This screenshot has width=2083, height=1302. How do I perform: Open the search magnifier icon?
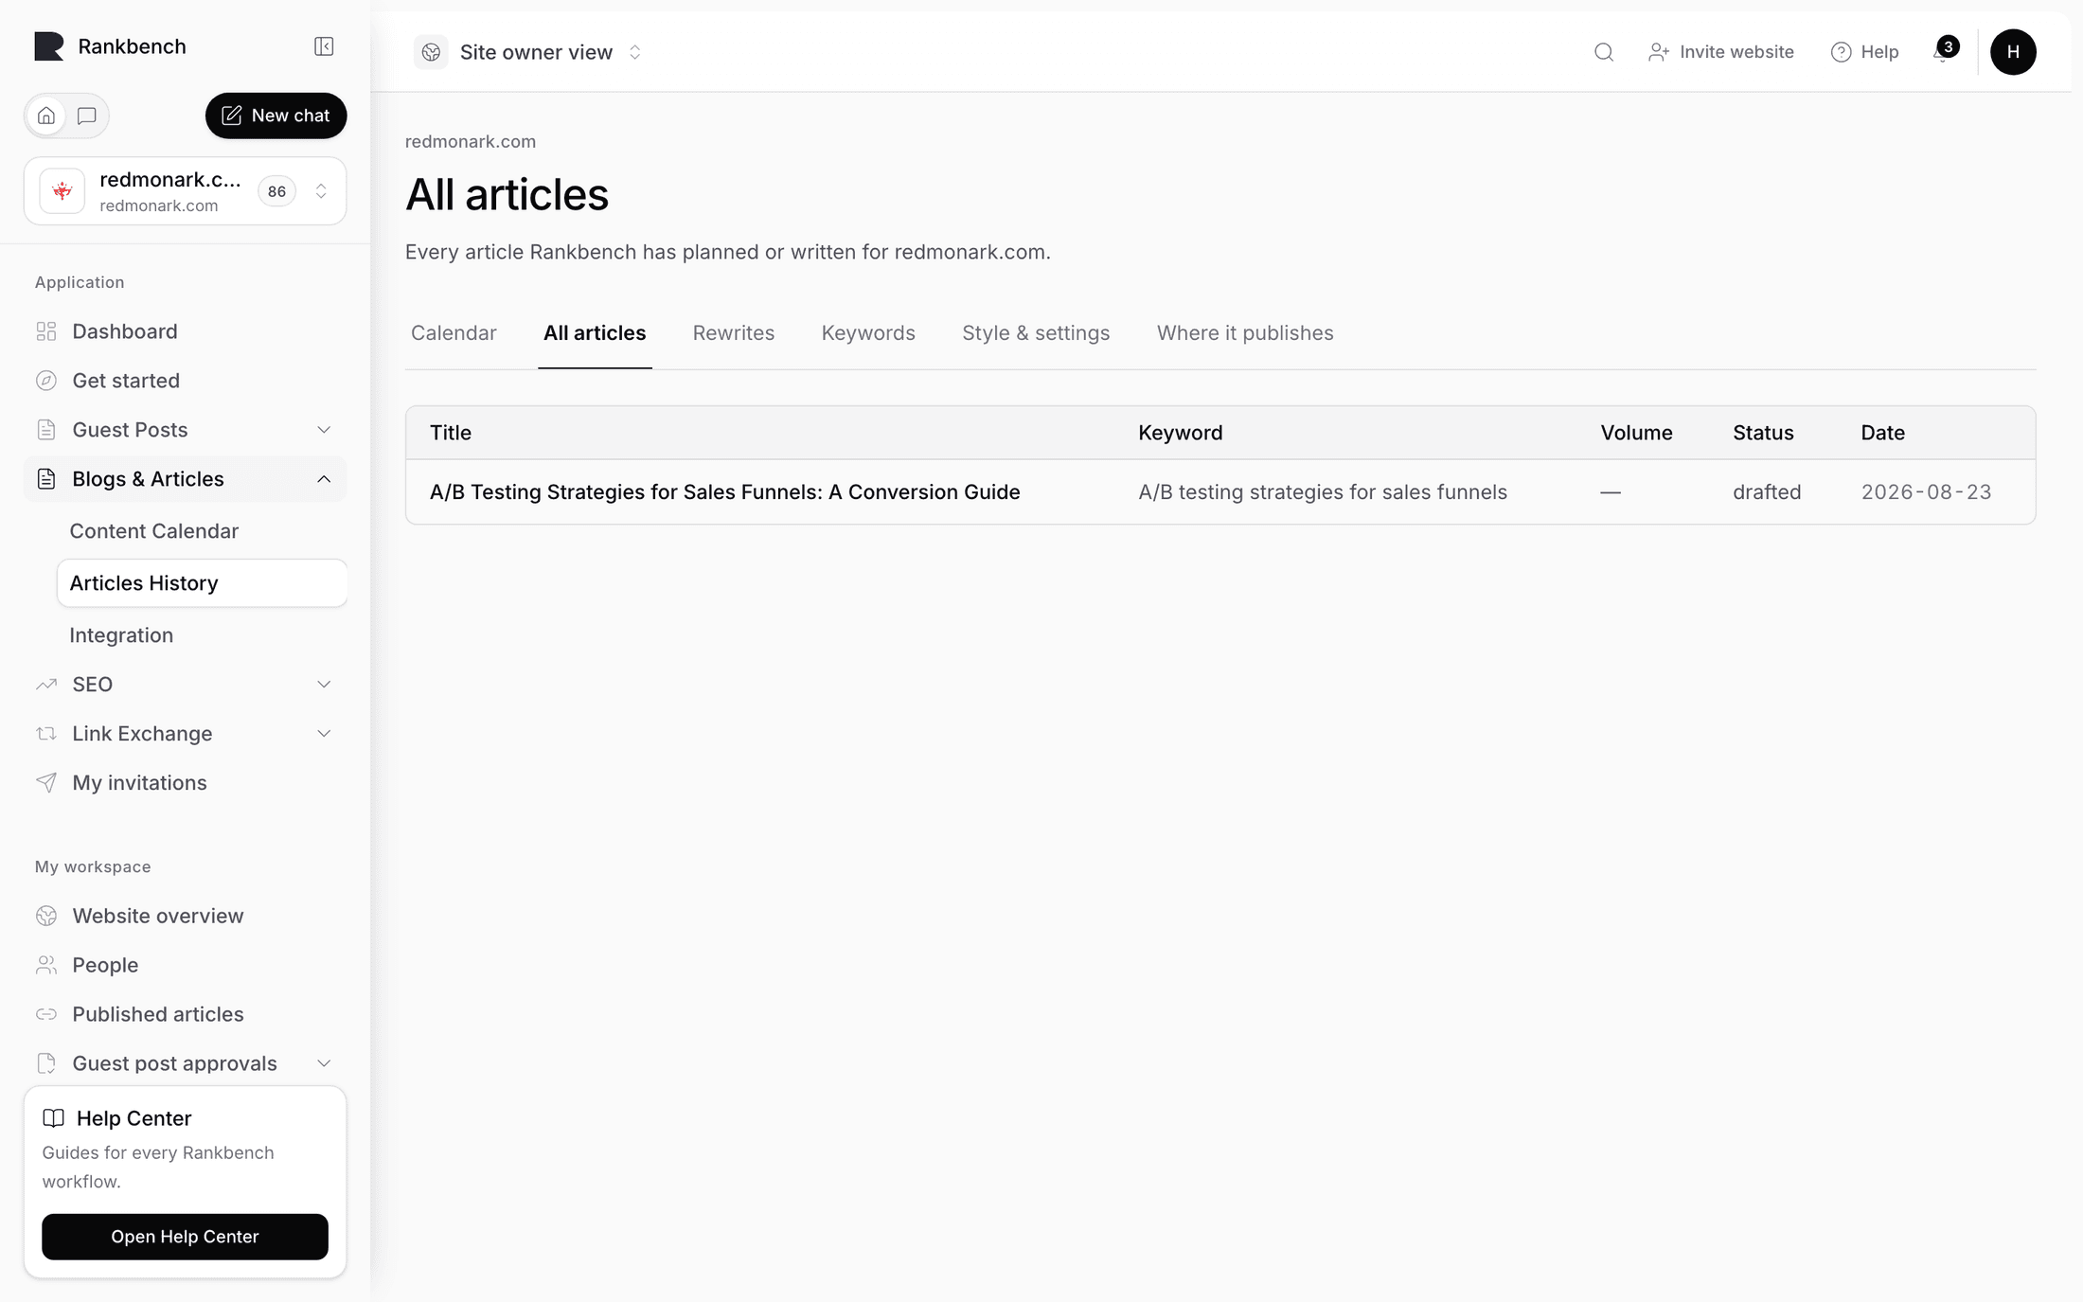pos(1603,52)
